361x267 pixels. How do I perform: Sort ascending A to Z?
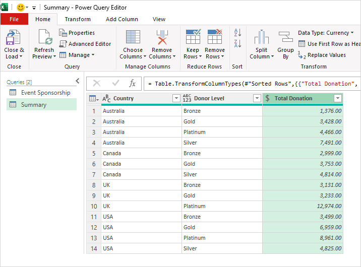click(237, 32)
